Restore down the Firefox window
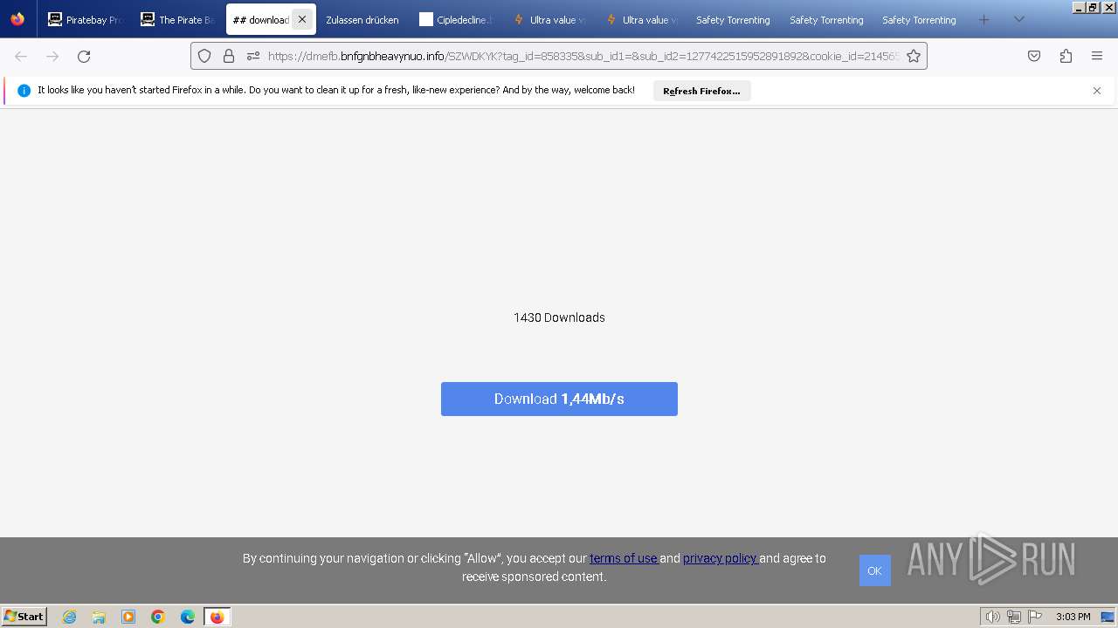 click(1093, 7)
